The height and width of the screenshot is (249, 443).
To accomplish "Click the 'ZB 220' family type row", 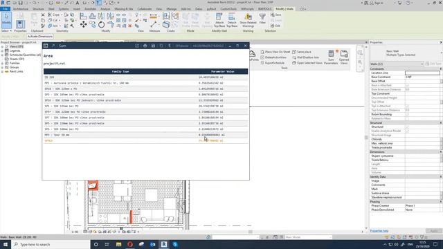I will pos(146,77).
